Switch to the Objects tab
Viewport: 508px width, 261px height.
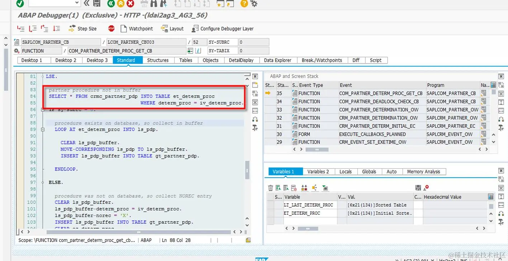(x=210, y=60)
